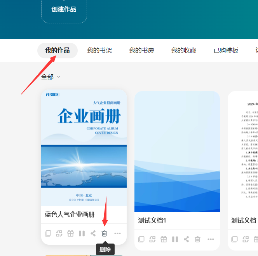Viewport: 258px width, 256px height.
Task: Click the gift icon under 测试文档1
Action: point(164,239)
